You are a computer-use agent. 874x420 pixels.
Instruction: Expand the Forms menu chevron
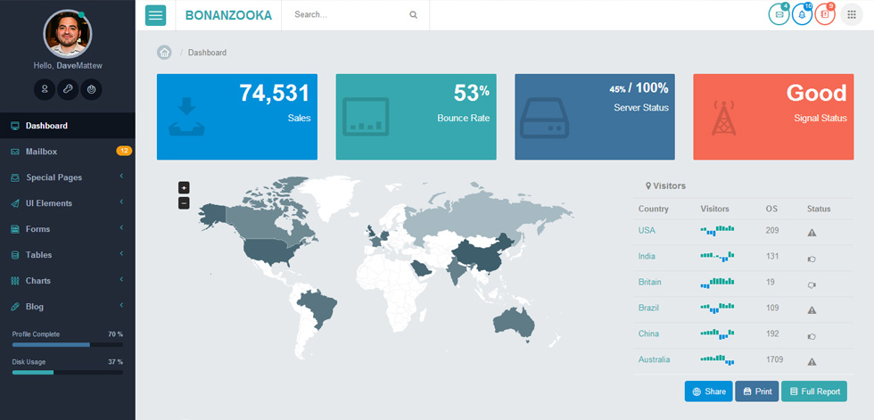pos(121,227)
